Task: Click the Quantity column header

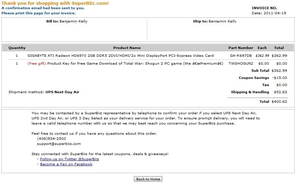Action: click(x=17, y=48)
